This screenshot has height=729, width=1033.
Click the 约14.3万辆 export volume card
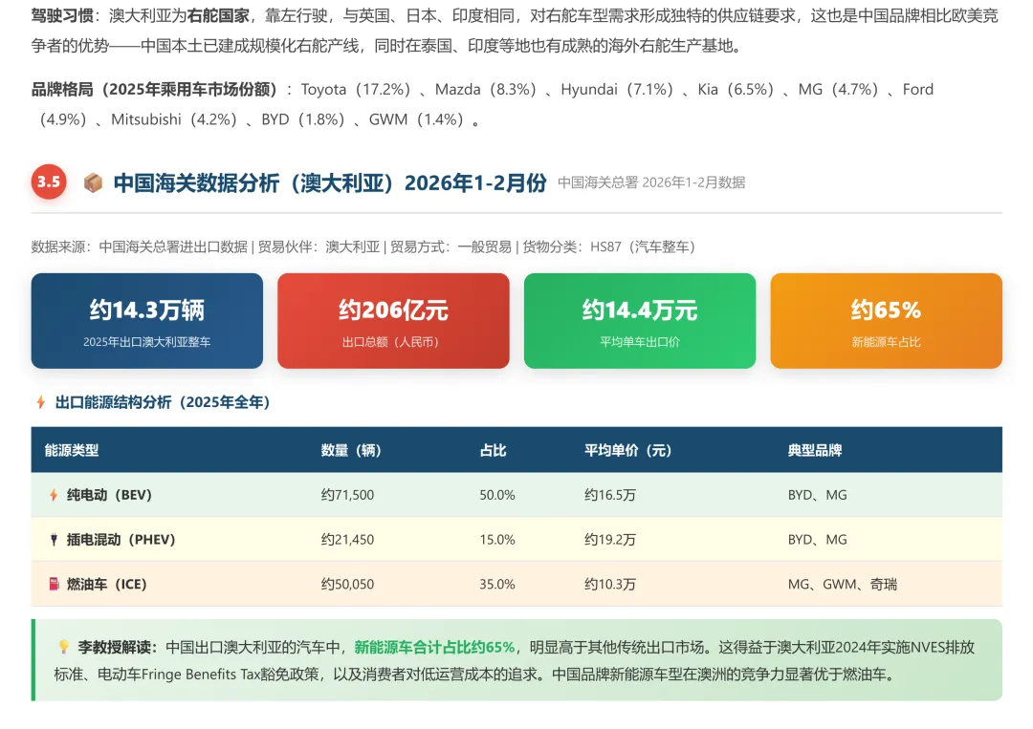(146, 320)
